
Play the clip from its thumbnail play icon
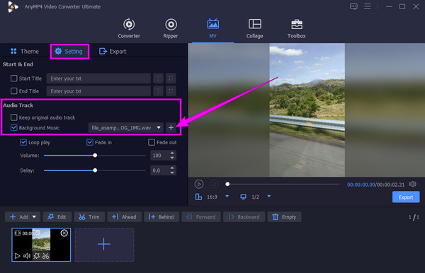(x=17, y=256)
